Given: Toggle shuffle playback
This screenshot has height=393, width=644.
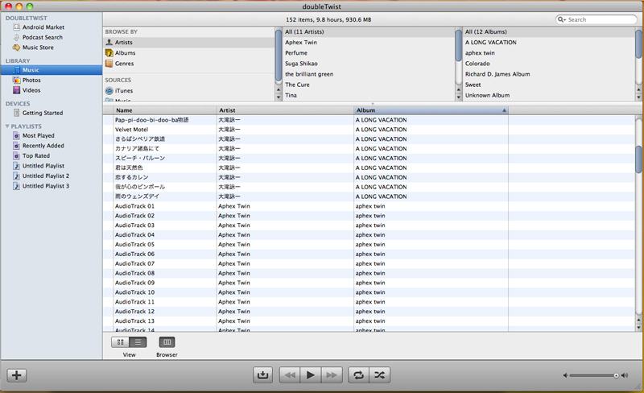Looking at the screenshot, I should click(380, 374).
